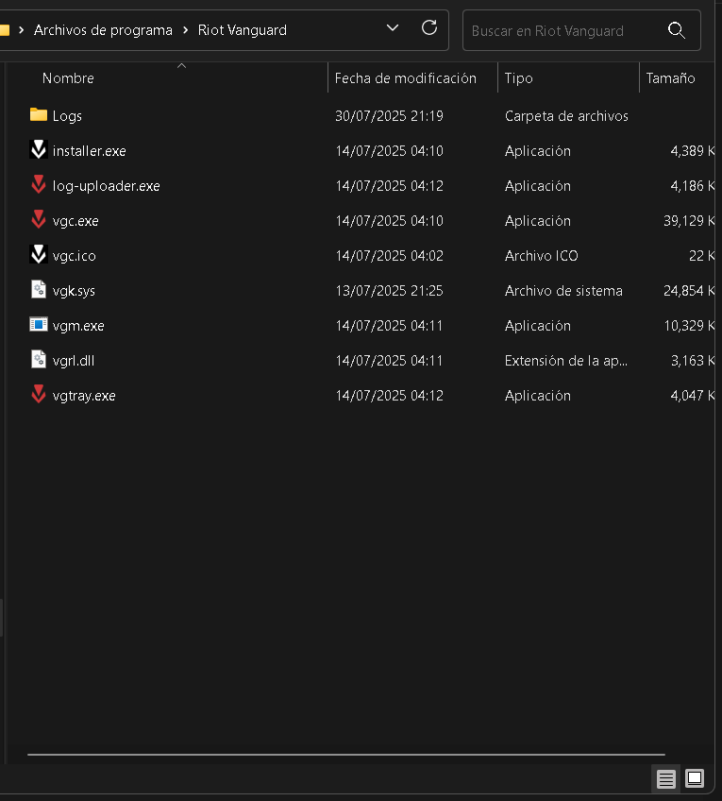Select installer.exe file name

90,151
